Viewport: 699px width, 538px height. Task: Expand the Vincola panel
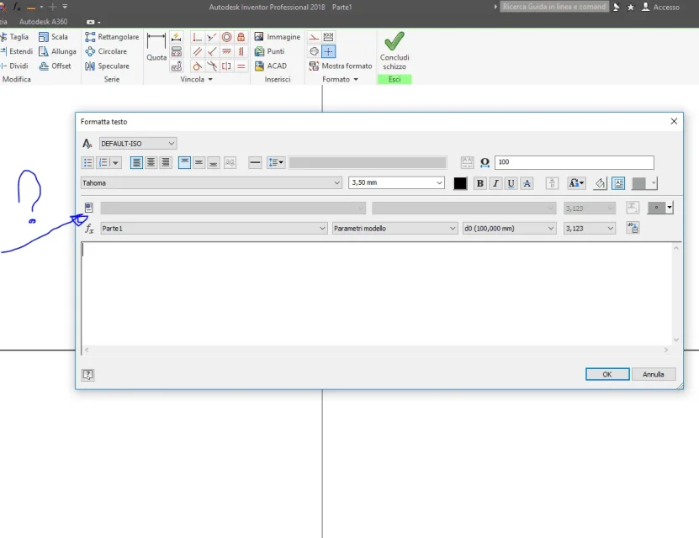pyautogui.click(x=197, y=79)
